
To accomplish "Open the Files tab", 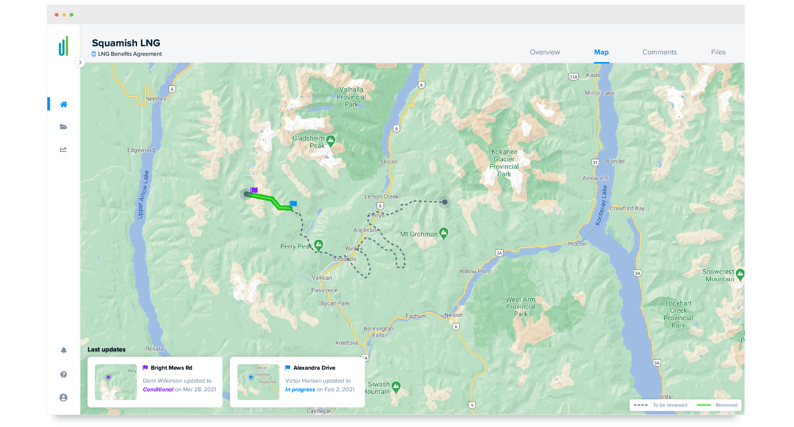I will 718,52.
